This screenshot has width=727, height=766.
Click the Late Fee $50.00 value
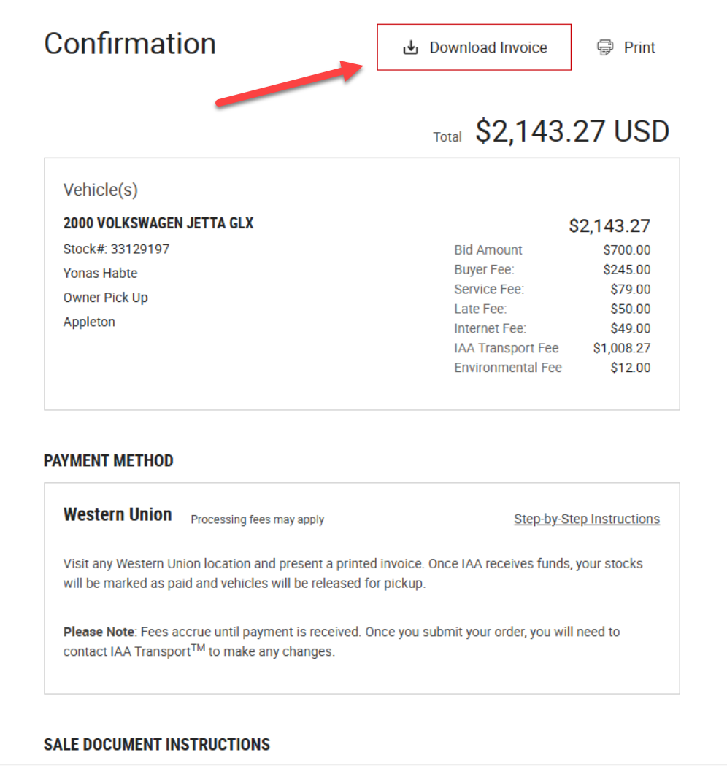click(631, 309)
